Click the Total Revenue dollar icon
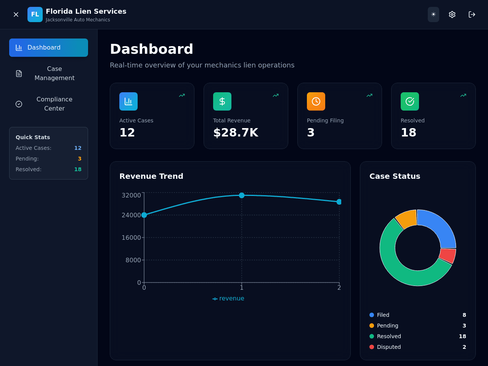This screenshot has height=366, width=488. (x=222, y=101)
